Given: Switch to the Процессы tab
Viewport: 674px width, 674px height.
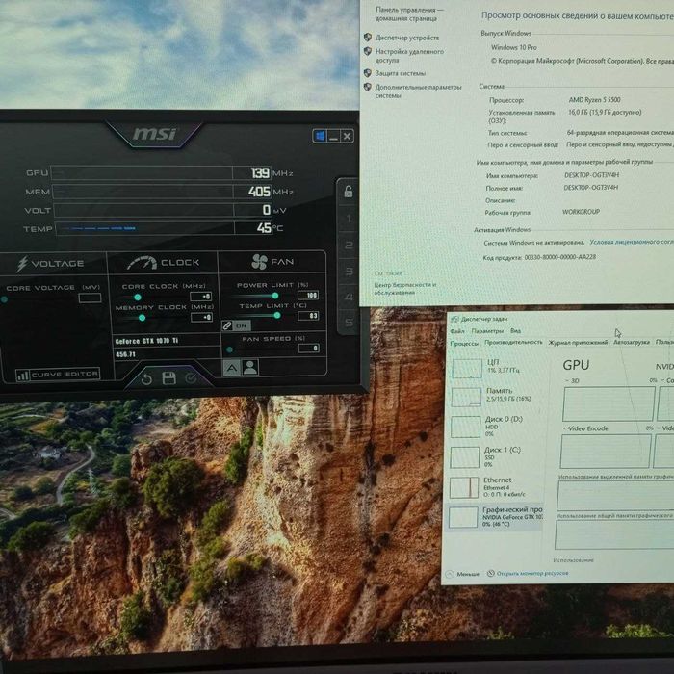Looking at the screenshot, I should click(464, 343).
